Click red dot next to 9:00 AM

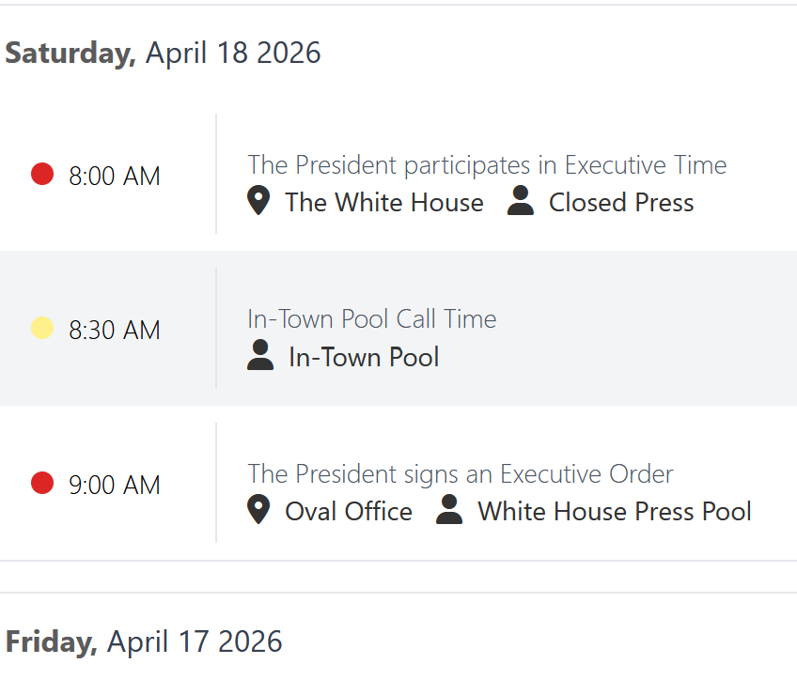(x=42, y=483)
